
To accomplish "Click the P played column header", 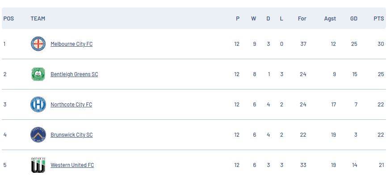I will pyautogui.click(x=238, y=19).
